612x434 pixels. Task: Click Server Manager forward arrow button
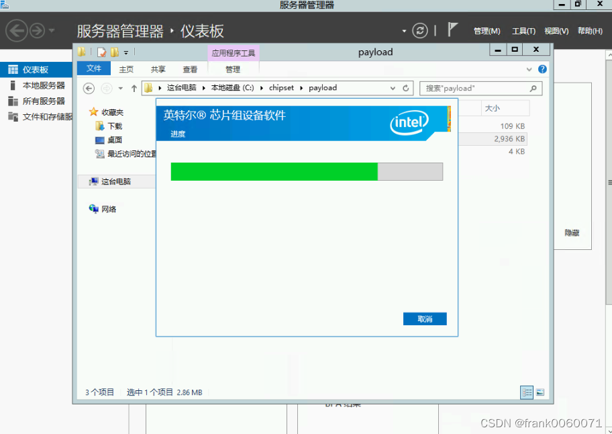[x=38, y=30]
